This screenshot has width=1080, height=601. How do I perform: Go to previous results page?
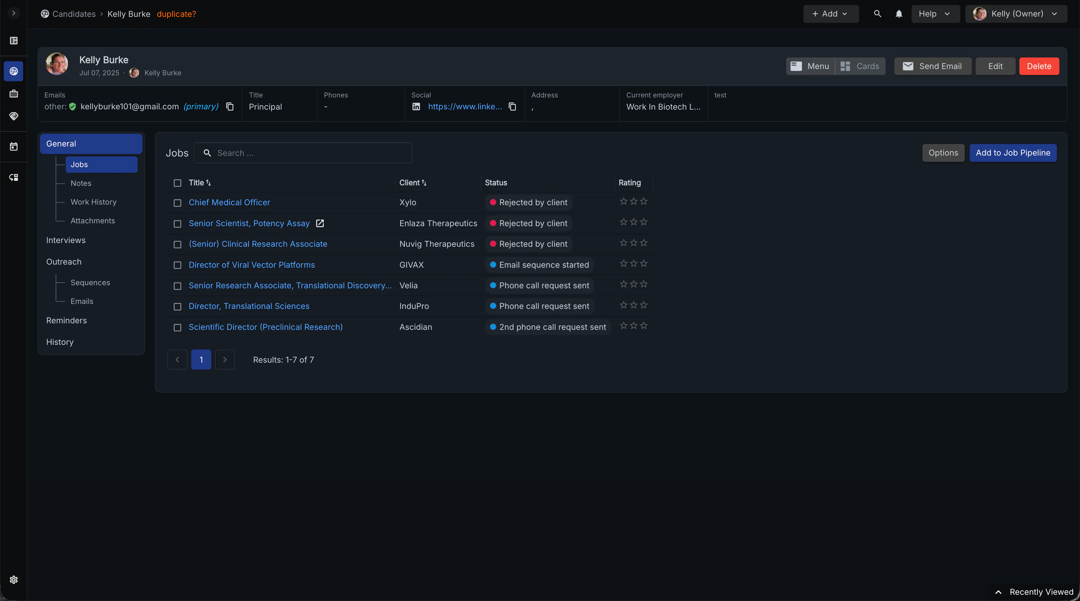177,360
